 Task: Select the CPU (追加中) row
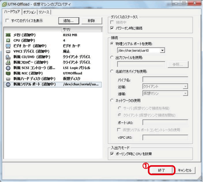(x=53, y=41)
